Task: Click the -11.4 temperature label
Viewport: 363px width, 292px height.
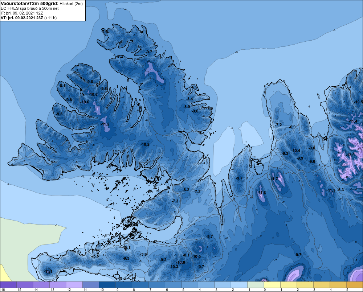Action: pos(353,121)
